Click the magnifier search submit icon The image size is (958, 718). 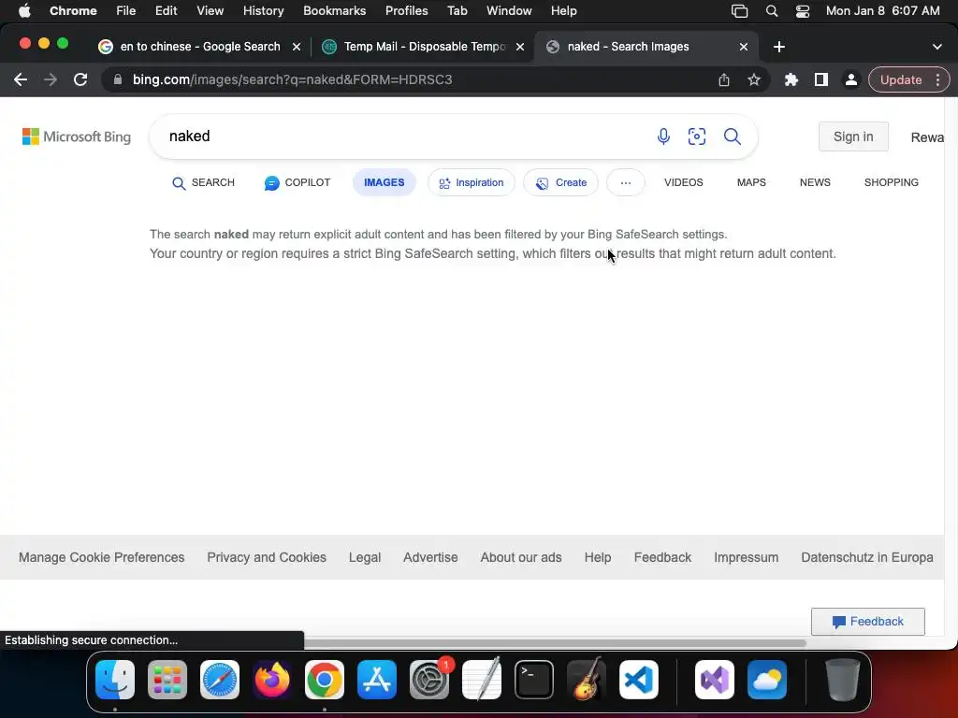pyautogui.click(x=732, y=136)
